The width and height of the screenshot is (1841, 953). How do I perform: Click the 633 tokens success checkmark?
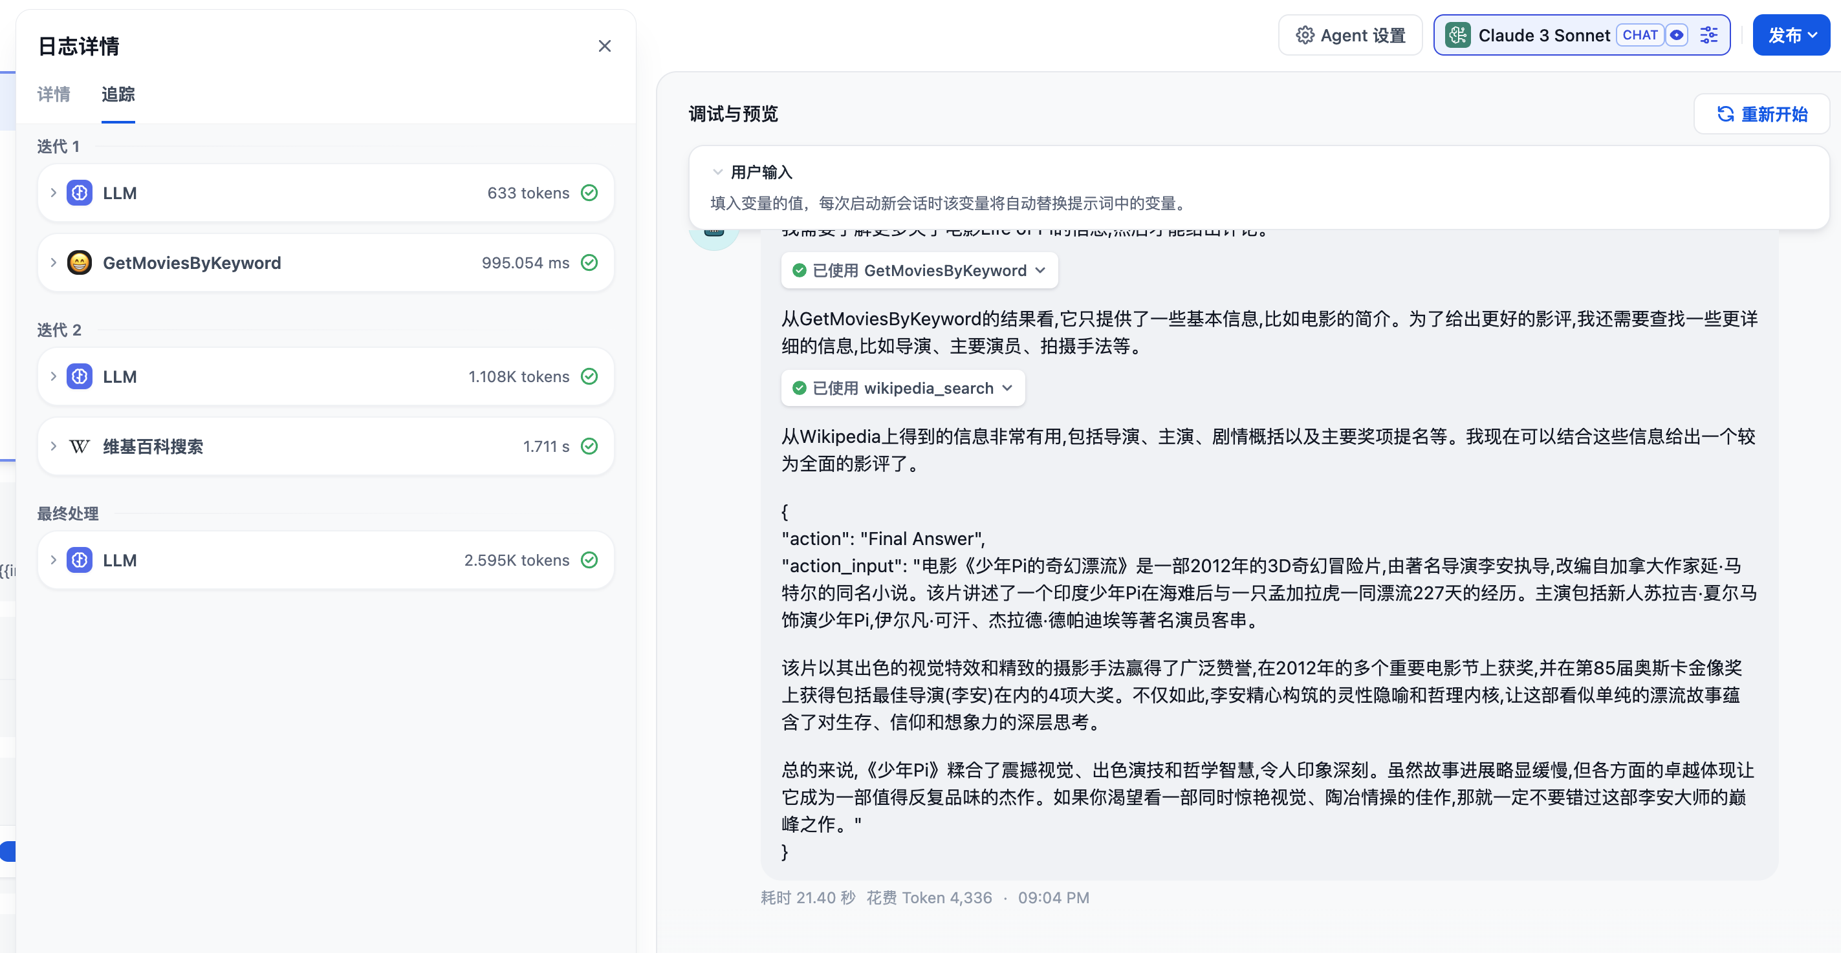tap(589, 193)
